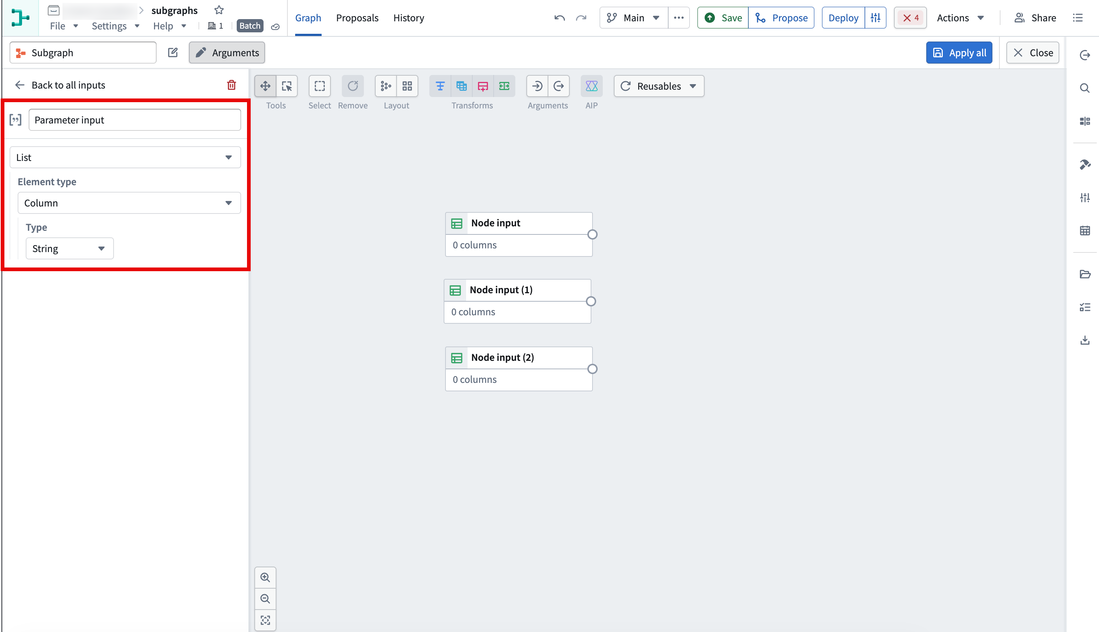Viewport: 1099px width, 632px height.
Task: Zoom out on the graph canvas
Action: click(265, 599)
